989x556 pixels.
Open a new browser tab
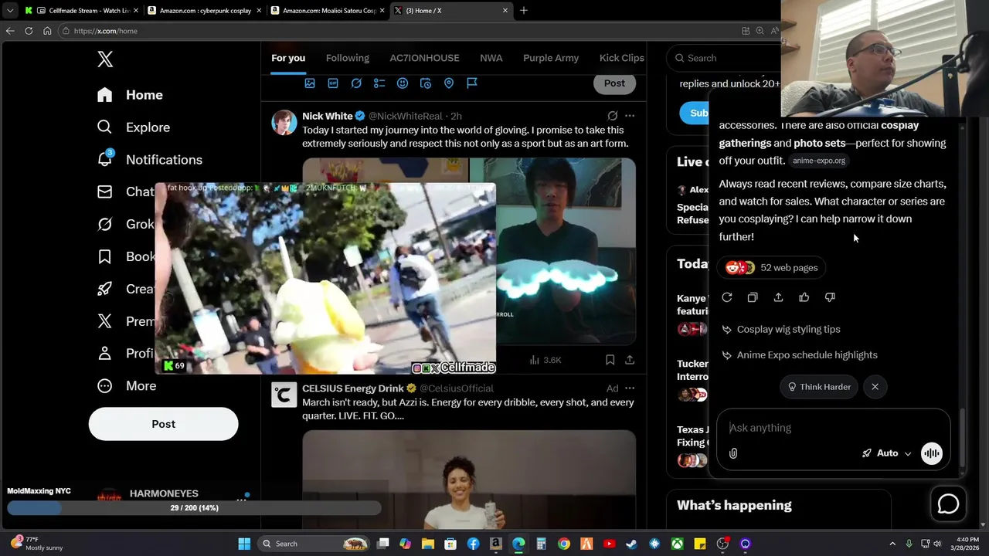523,11
